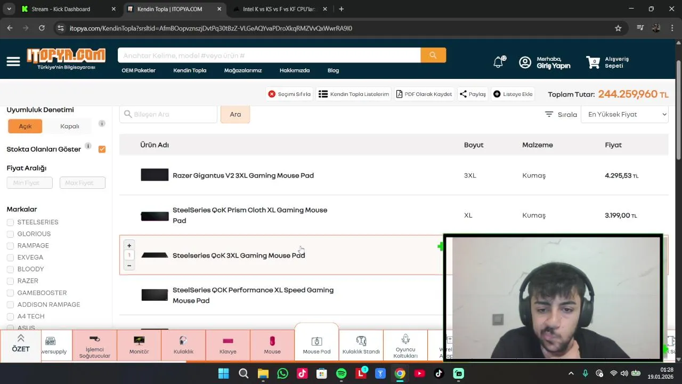Check the A4 TECH brand filter
The width and height of the screenshot is (682, 384).
pyautogui.click(x=10, y=316)
